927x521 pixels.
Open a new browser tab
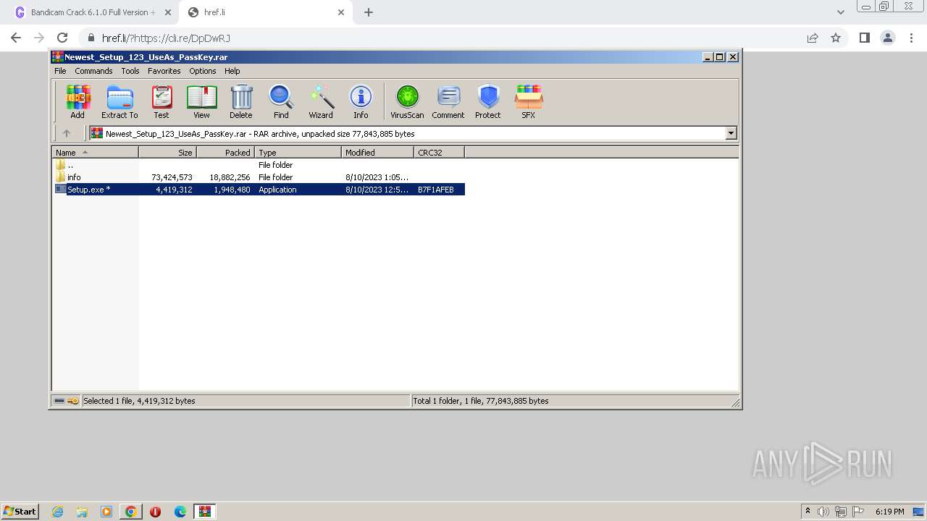[369, 12]
